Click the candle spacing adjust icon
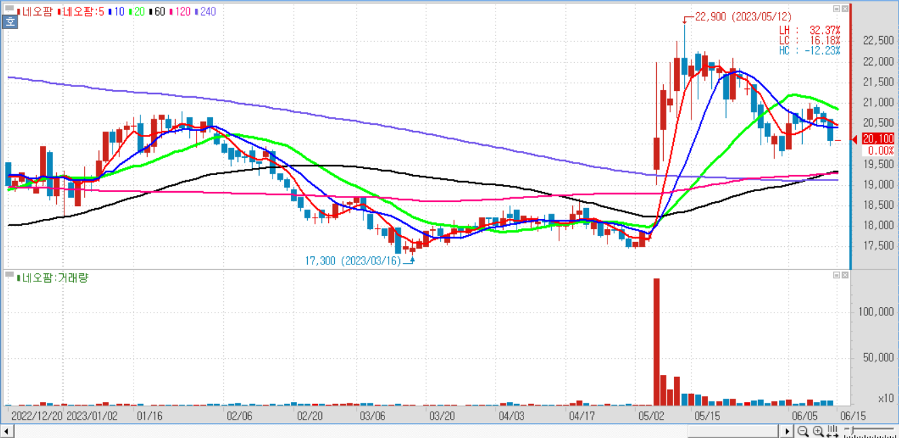This screenshot has height=438, width=899. coord(833,431)
